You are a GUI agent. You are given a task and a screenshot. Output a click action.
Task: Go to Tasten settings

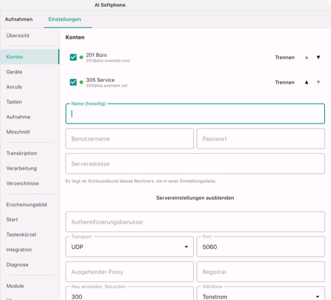pyautogui.click(x=30, y=102)
